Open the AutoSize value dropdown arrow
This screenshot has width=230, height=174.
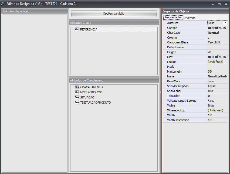(225, 23)
